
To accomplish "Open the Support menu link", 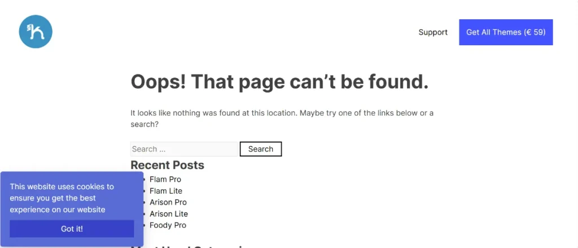I will (433, 32).
